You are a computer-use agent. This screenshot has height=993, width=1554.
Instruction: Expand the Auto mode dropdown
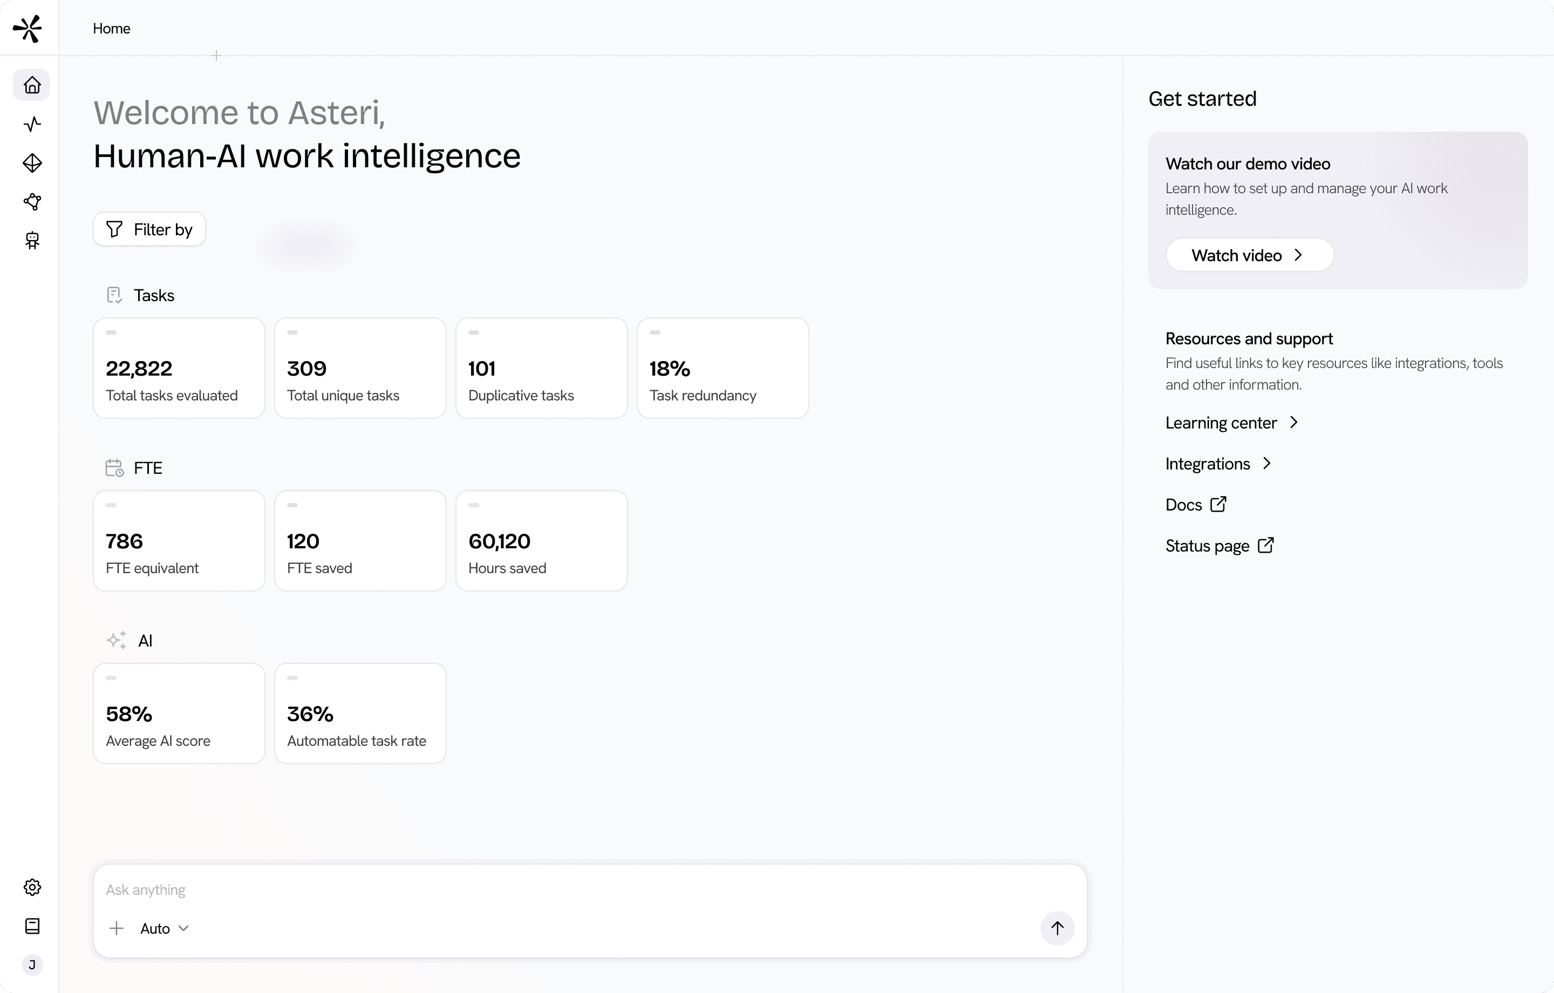[x=165, y=928]
